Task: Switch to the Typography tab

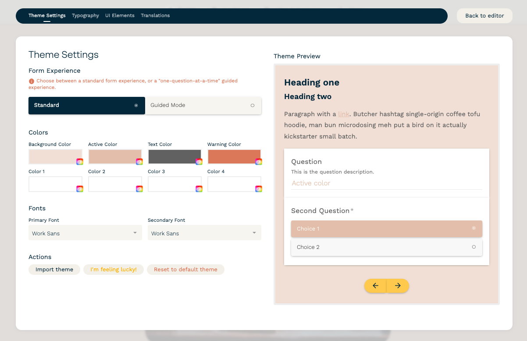Action: (85, 15)
